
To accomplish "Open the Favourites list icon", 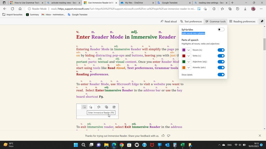I will pyautogui.click(x=222, y=9).
